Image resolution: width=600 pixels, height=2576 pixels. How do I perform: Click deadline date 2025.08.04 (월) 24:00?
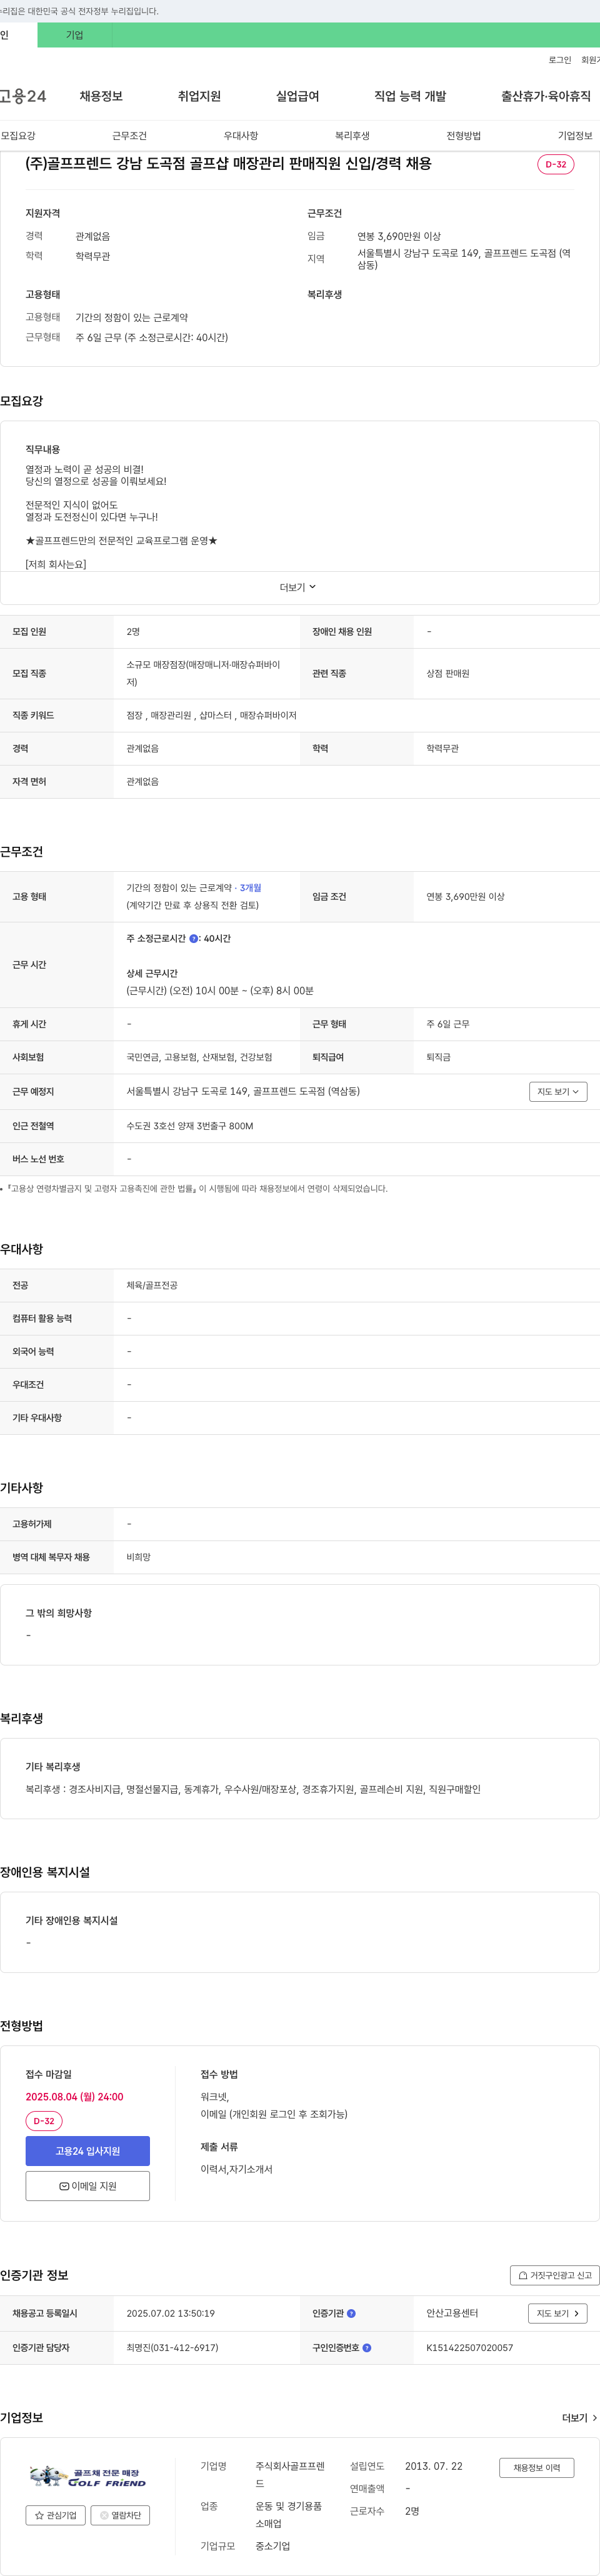(x=74, y=2097)
